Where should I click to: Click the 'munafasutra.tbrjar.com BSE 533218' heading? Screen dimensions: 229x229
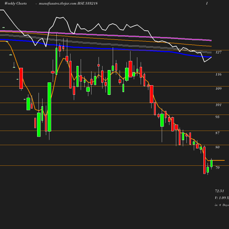click(68, 3)
